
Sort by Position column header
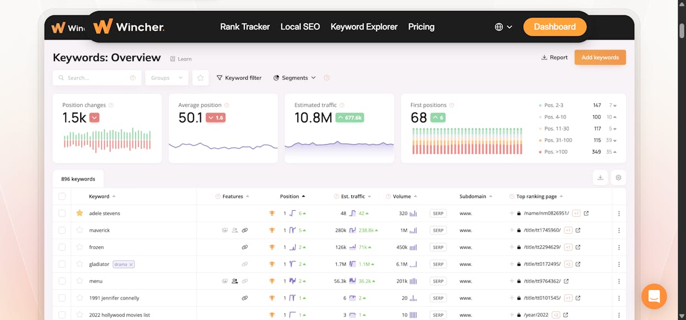[292, 197]
